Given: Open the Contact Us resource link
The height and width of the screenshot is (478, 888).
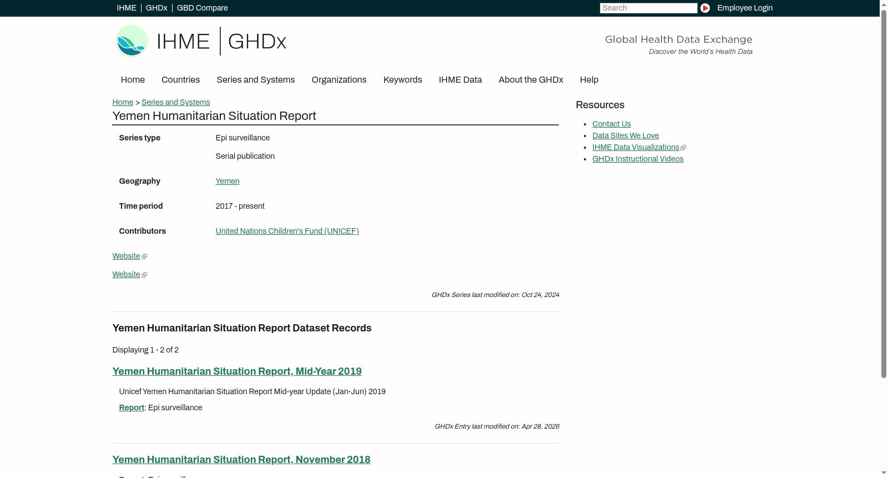Looking at the screenshot, I should point(611,124).
